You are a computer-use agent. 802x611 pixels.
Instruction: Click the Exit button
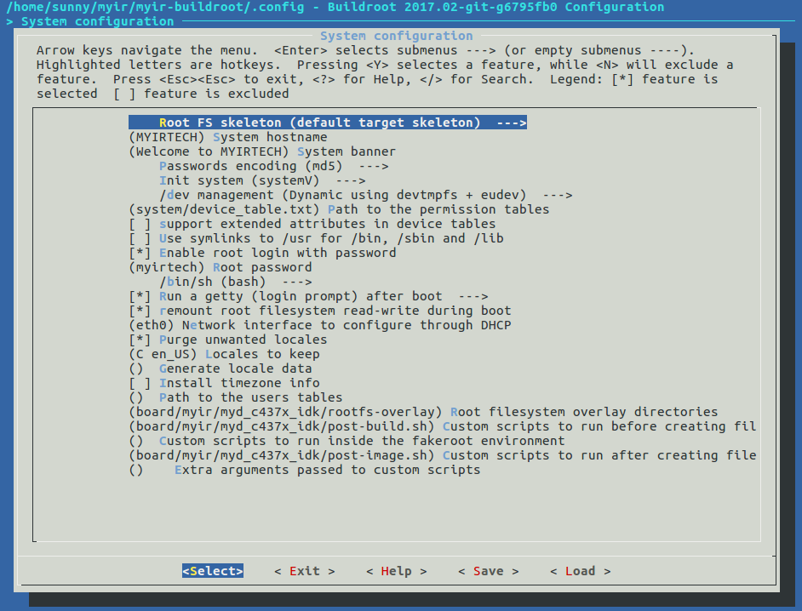click(x=304, y=571)
